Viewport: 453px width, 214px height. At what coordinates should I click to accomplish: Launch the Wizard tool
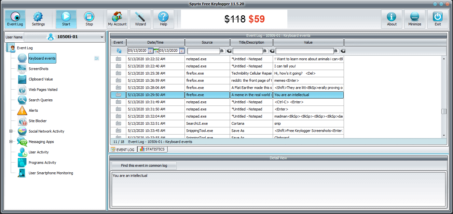140,19
